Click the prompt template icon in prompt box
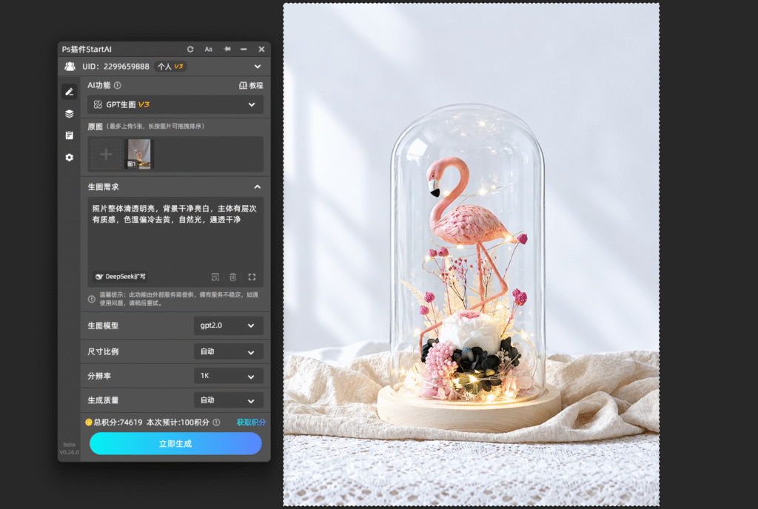This screenshot has width=758, height=509. coord(215,277)
